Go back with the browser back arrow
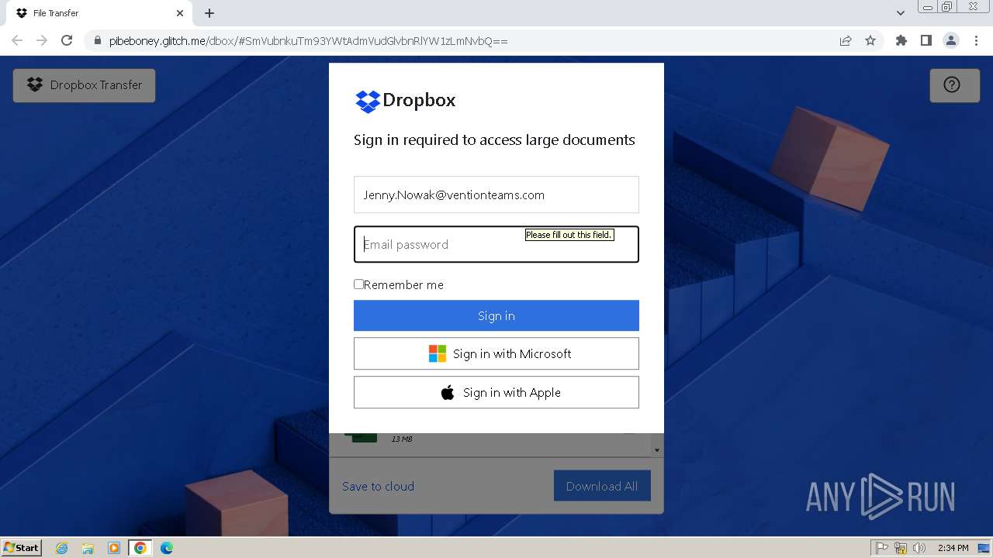This screenshot has width=993, height=558. [x=17, y=40]
